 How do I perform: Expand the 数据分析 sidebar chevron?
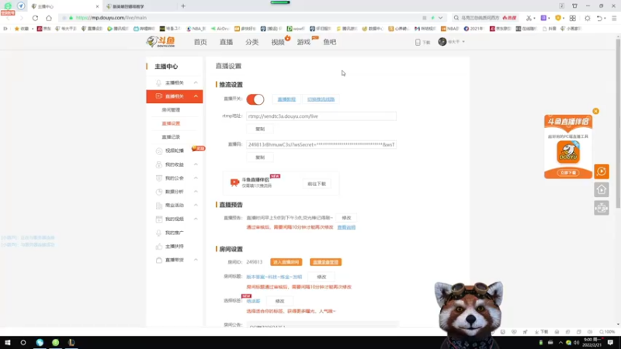pyautogui.click(x=196, y=192)
